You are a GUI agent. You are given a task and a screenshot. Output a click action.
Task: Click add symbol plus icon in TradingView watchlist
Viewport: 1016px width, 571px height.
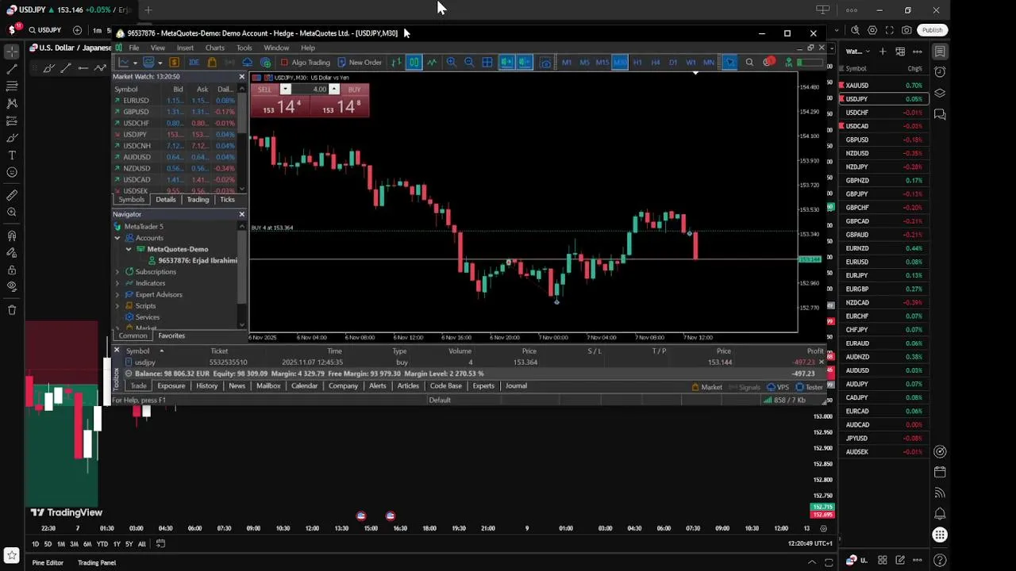click(x=882, y=52)
